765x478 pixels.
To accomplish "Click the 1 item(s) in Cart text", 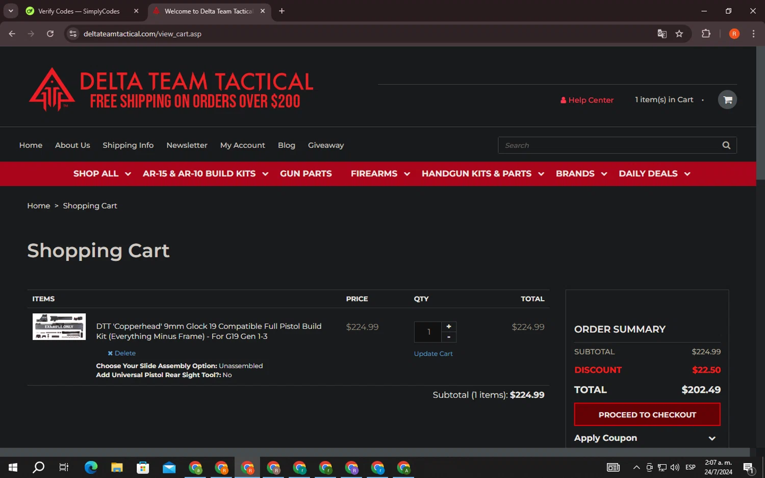I will 664,100.
